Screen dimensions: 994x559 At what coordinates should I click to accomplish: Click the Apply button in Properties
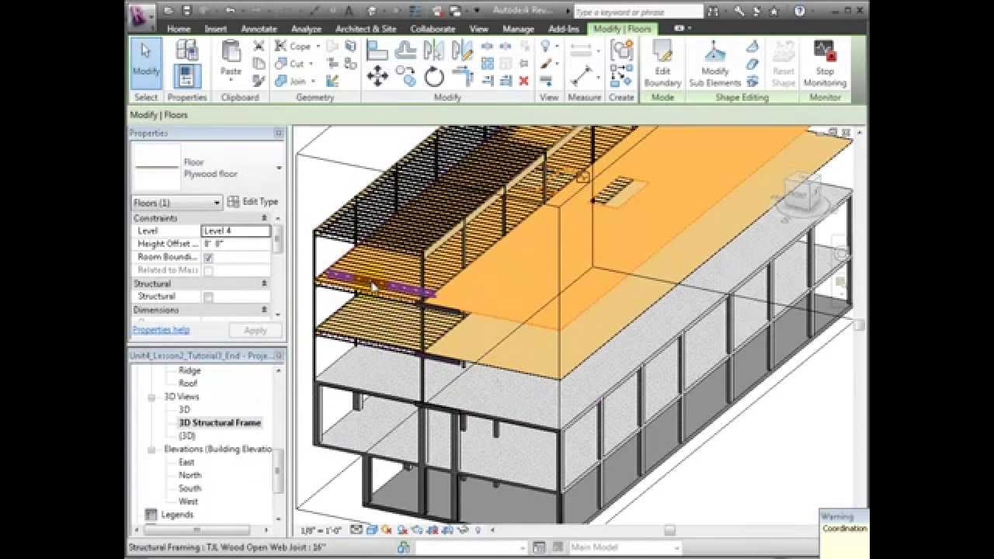tap(255, 330)
